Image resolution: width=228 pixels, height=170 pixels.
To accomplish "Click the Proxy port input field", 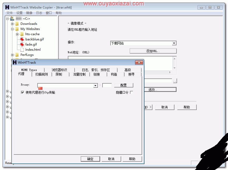I will pos(107,85).
